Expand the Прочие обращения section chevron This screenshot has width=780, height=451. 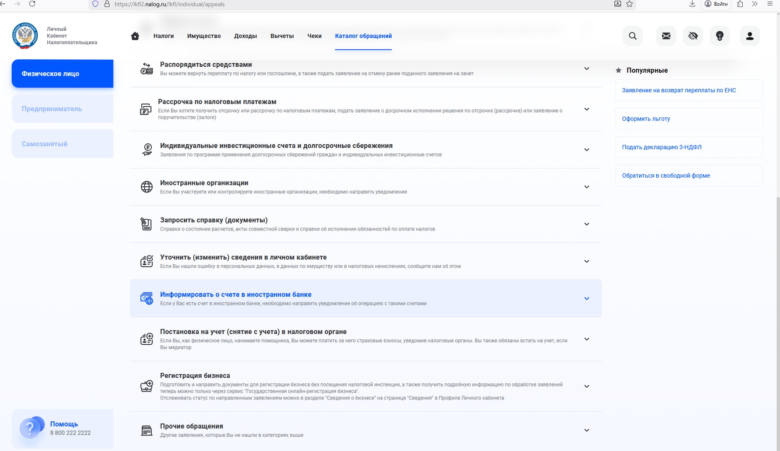(586, 431)
